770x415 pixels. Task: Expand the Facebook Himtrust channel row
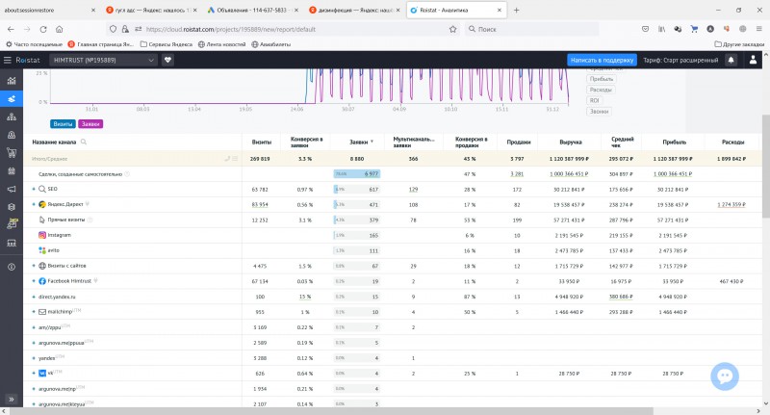[x=34, y=281]
